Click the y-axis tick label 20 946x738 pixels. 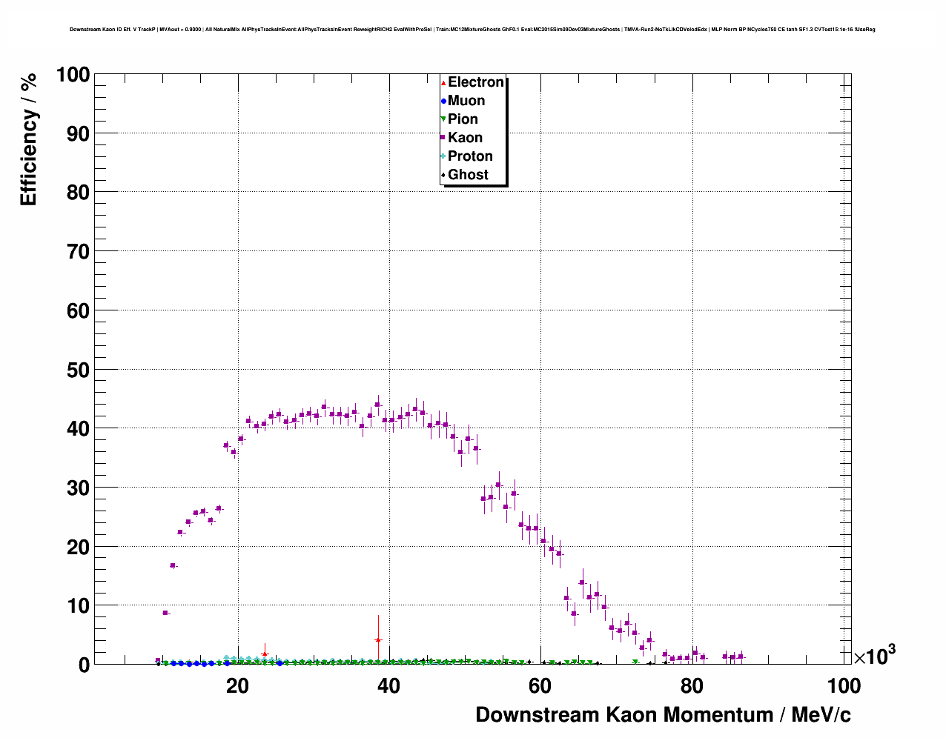tap(79, 547)
